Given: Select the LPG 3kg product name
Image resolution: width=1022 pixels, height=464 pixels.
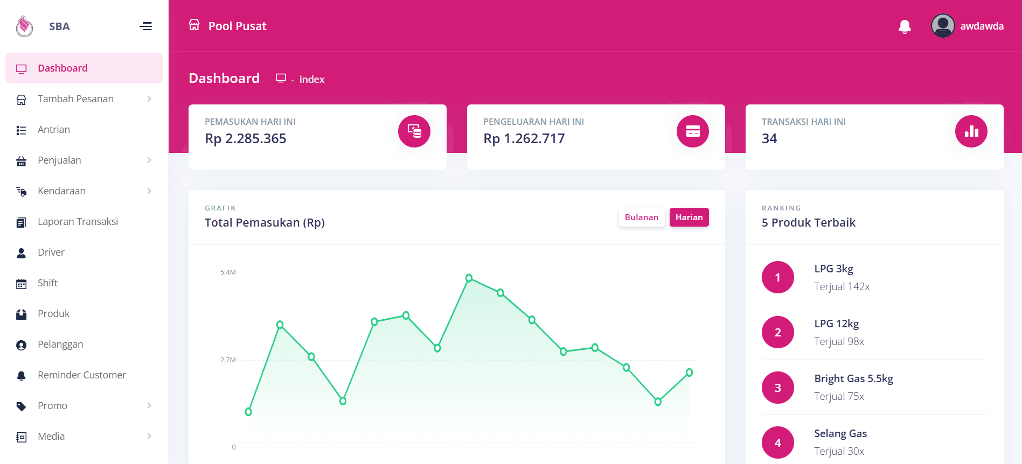Looking at the screenshot, I should coord(834,269).
